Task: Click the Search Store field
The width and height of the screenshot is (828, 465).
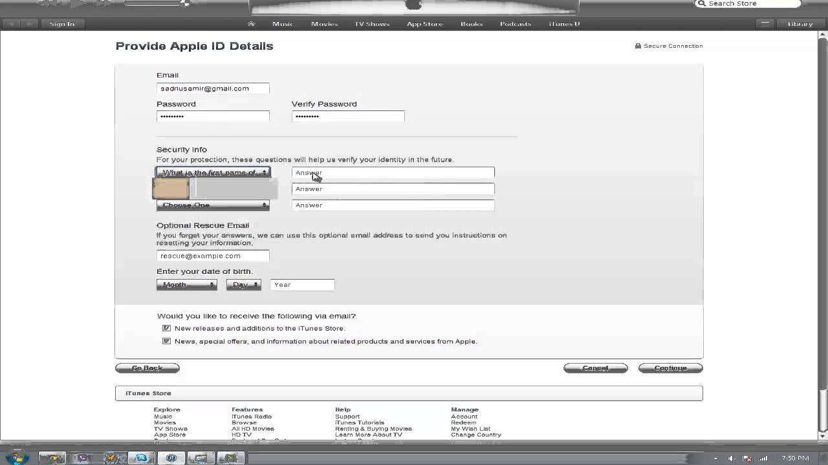Action: 748,3
